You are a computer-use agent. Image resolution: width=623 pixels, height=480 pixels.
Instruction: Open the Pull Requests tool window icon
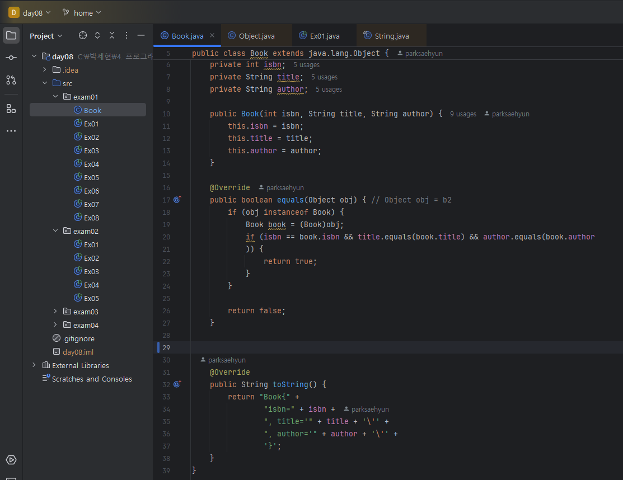[11, 80]
